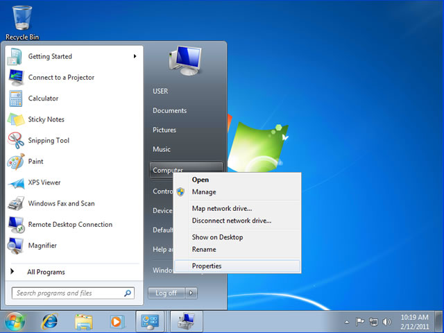Click the network tray icon
The width and height of the screenshot is (444, 333).
[x=373, y=322]
